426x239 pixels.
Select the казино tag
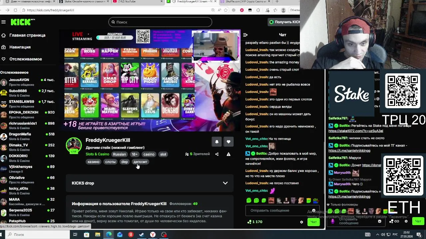[x=94, y=162]
